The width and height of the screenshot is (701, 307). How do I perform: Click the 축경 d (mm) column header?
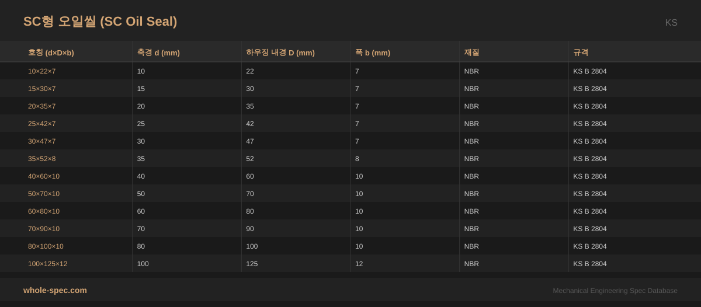pos(158,53)
